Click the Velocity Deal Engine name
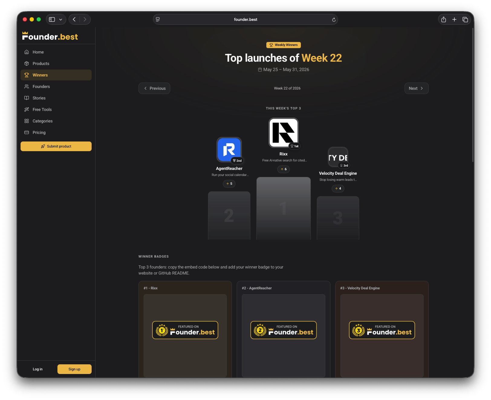Image resolution: width=491 pixels, height=400 pixels. (x=338, y=173)
